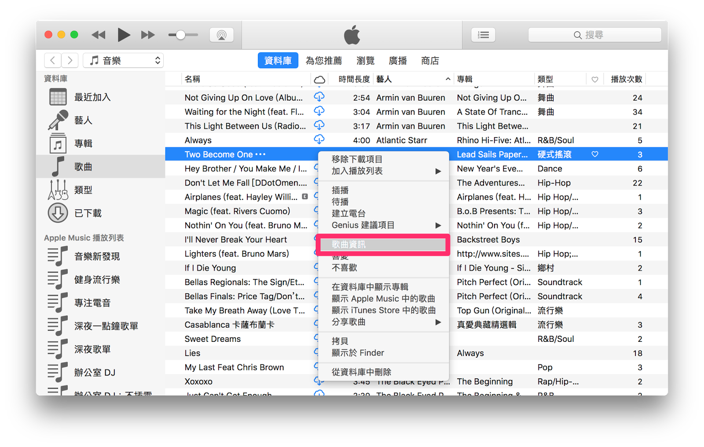The height and width of the screenshot is (447, 704).
Task: Open the 音樂新發現 playlist
Action: point(101,256)
